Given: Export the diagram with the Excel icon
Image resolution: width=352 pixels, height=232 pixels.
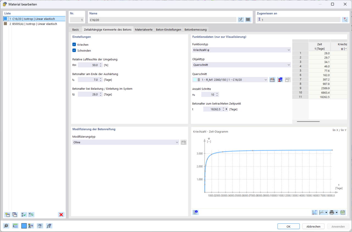Looking at the screenshot, I should pyautogui.click(x=342, y=212).
